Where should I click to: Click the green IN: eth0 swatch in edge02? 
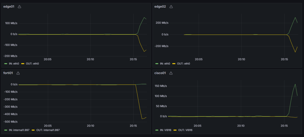tap(157, 64)
